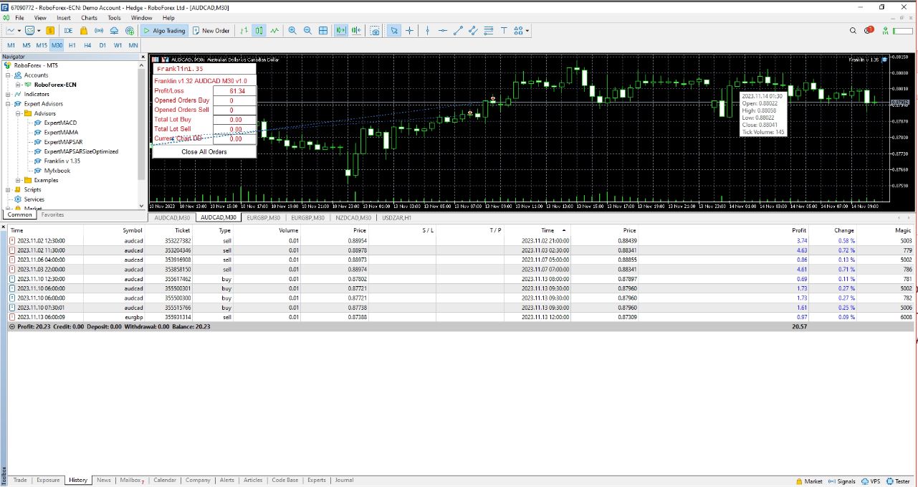This screenshot has width=918, height=487.
Task: Toggle chart shift from right border
Action: (x=356, y=31)
